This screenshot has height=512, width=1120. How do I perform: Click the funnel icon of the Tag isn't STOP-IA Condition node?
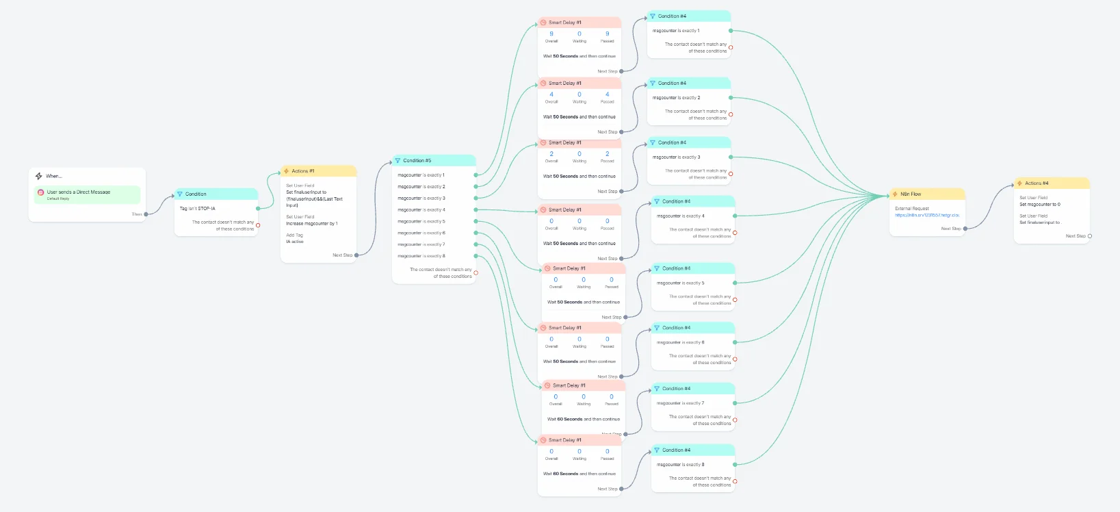[x=180, y=194]
